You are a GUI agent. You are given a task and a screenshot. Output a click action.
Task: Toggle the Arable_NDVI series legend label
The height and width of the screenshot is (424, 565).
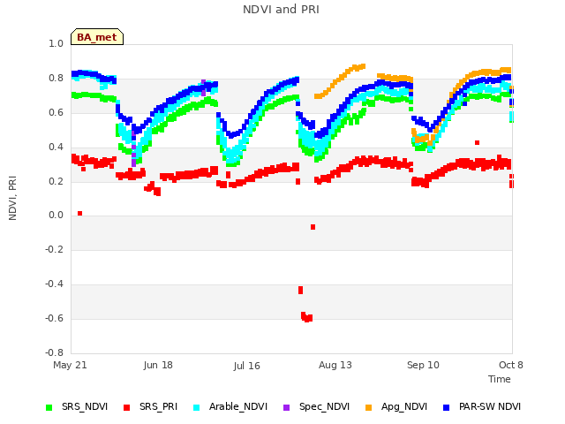tap(238, 406)
